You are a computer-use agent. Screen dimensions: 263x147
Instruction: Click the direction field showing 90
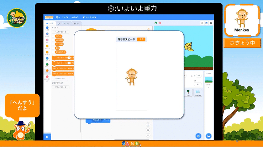click(x=198, y=84)
